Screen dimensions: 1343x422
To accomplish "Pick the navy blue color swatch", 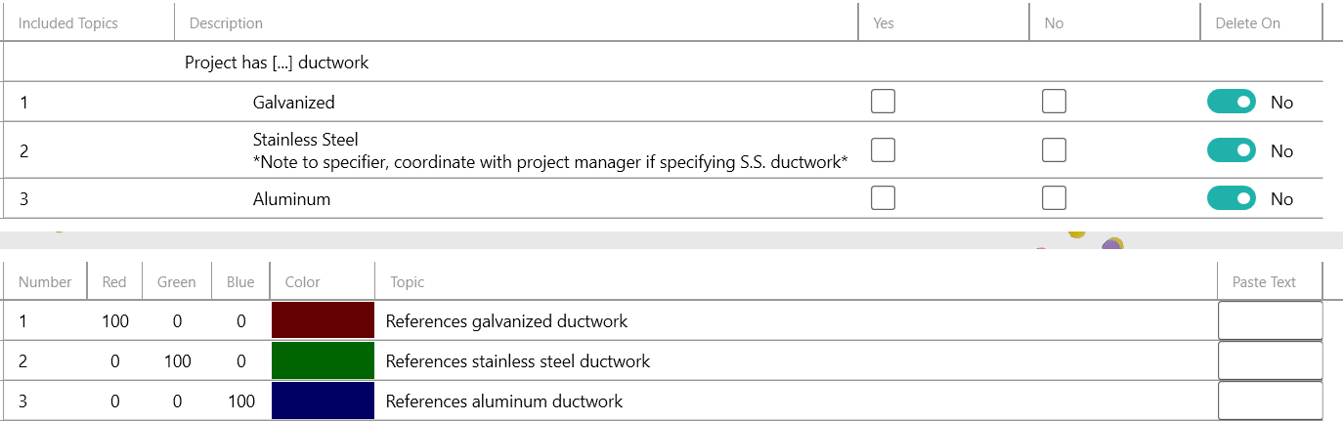I will (323, 401).
